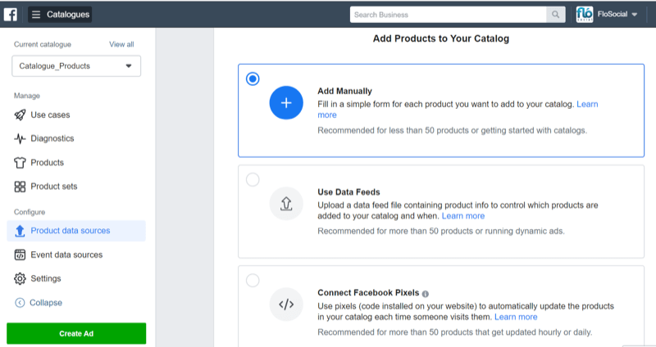Click the blue plus Add Manually icon
The height and width of the screenshot is (347, 656).
(286, 102)
